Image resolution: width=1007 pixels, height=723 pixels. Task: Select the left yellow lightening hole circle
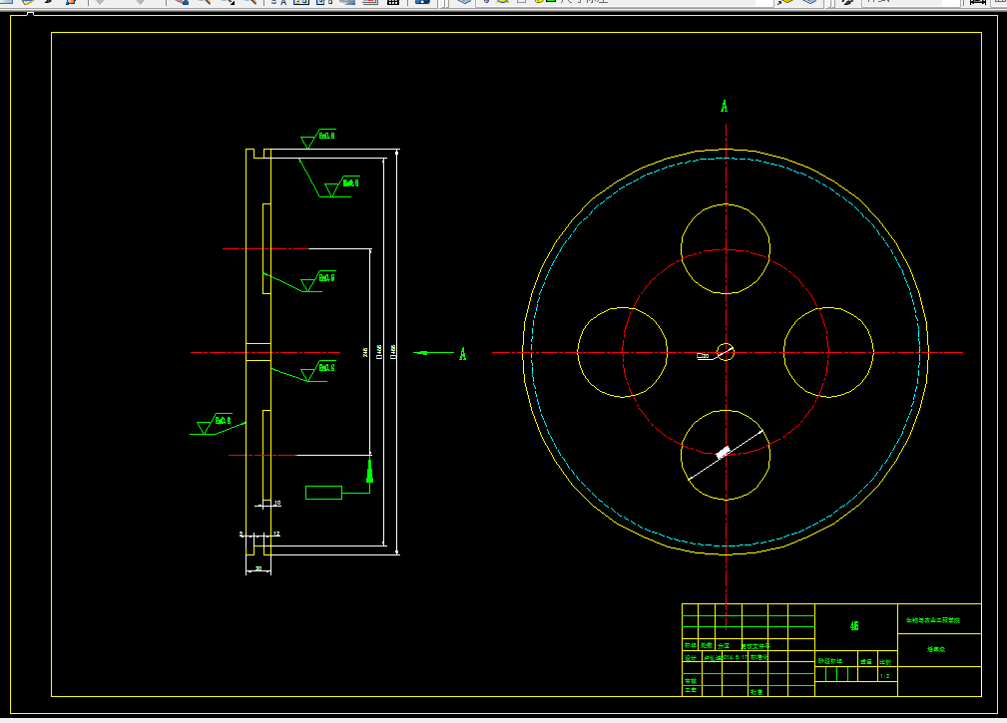623,352
